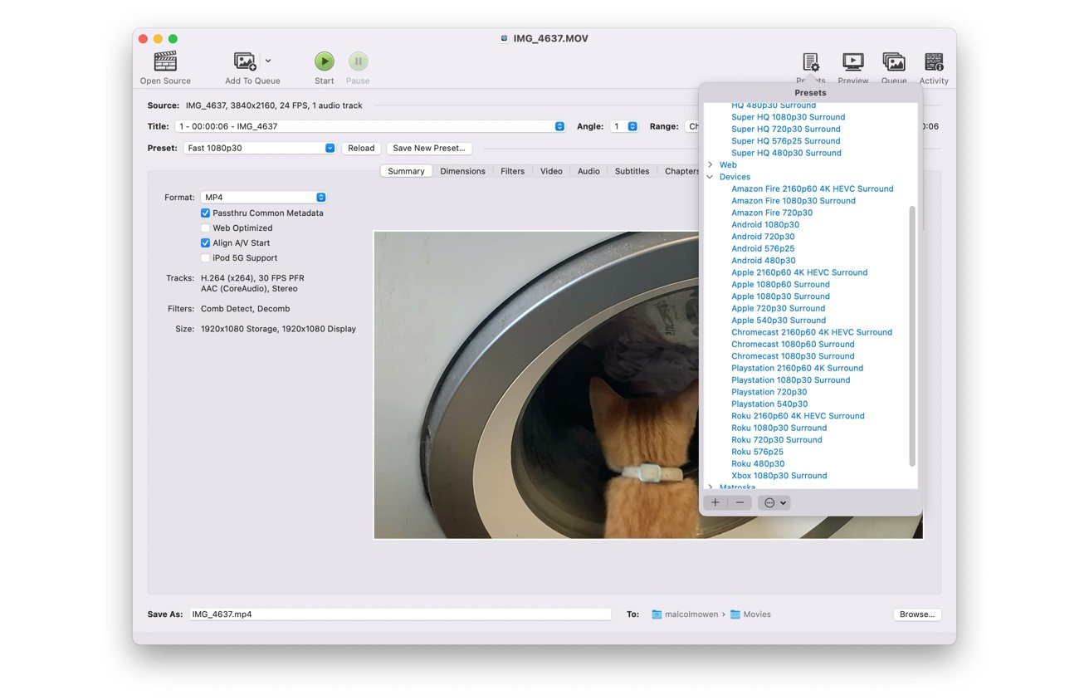Open the Title dropdown
This screenshot has width=1089, height=700.
[370, 126]
